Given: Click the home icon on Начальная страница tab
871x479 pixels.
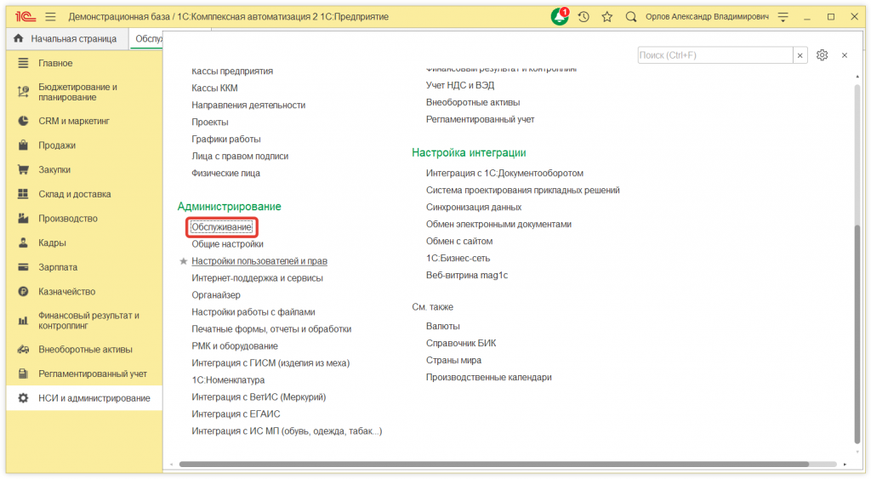Looking at the screenshot, I should tap(19, 38).
